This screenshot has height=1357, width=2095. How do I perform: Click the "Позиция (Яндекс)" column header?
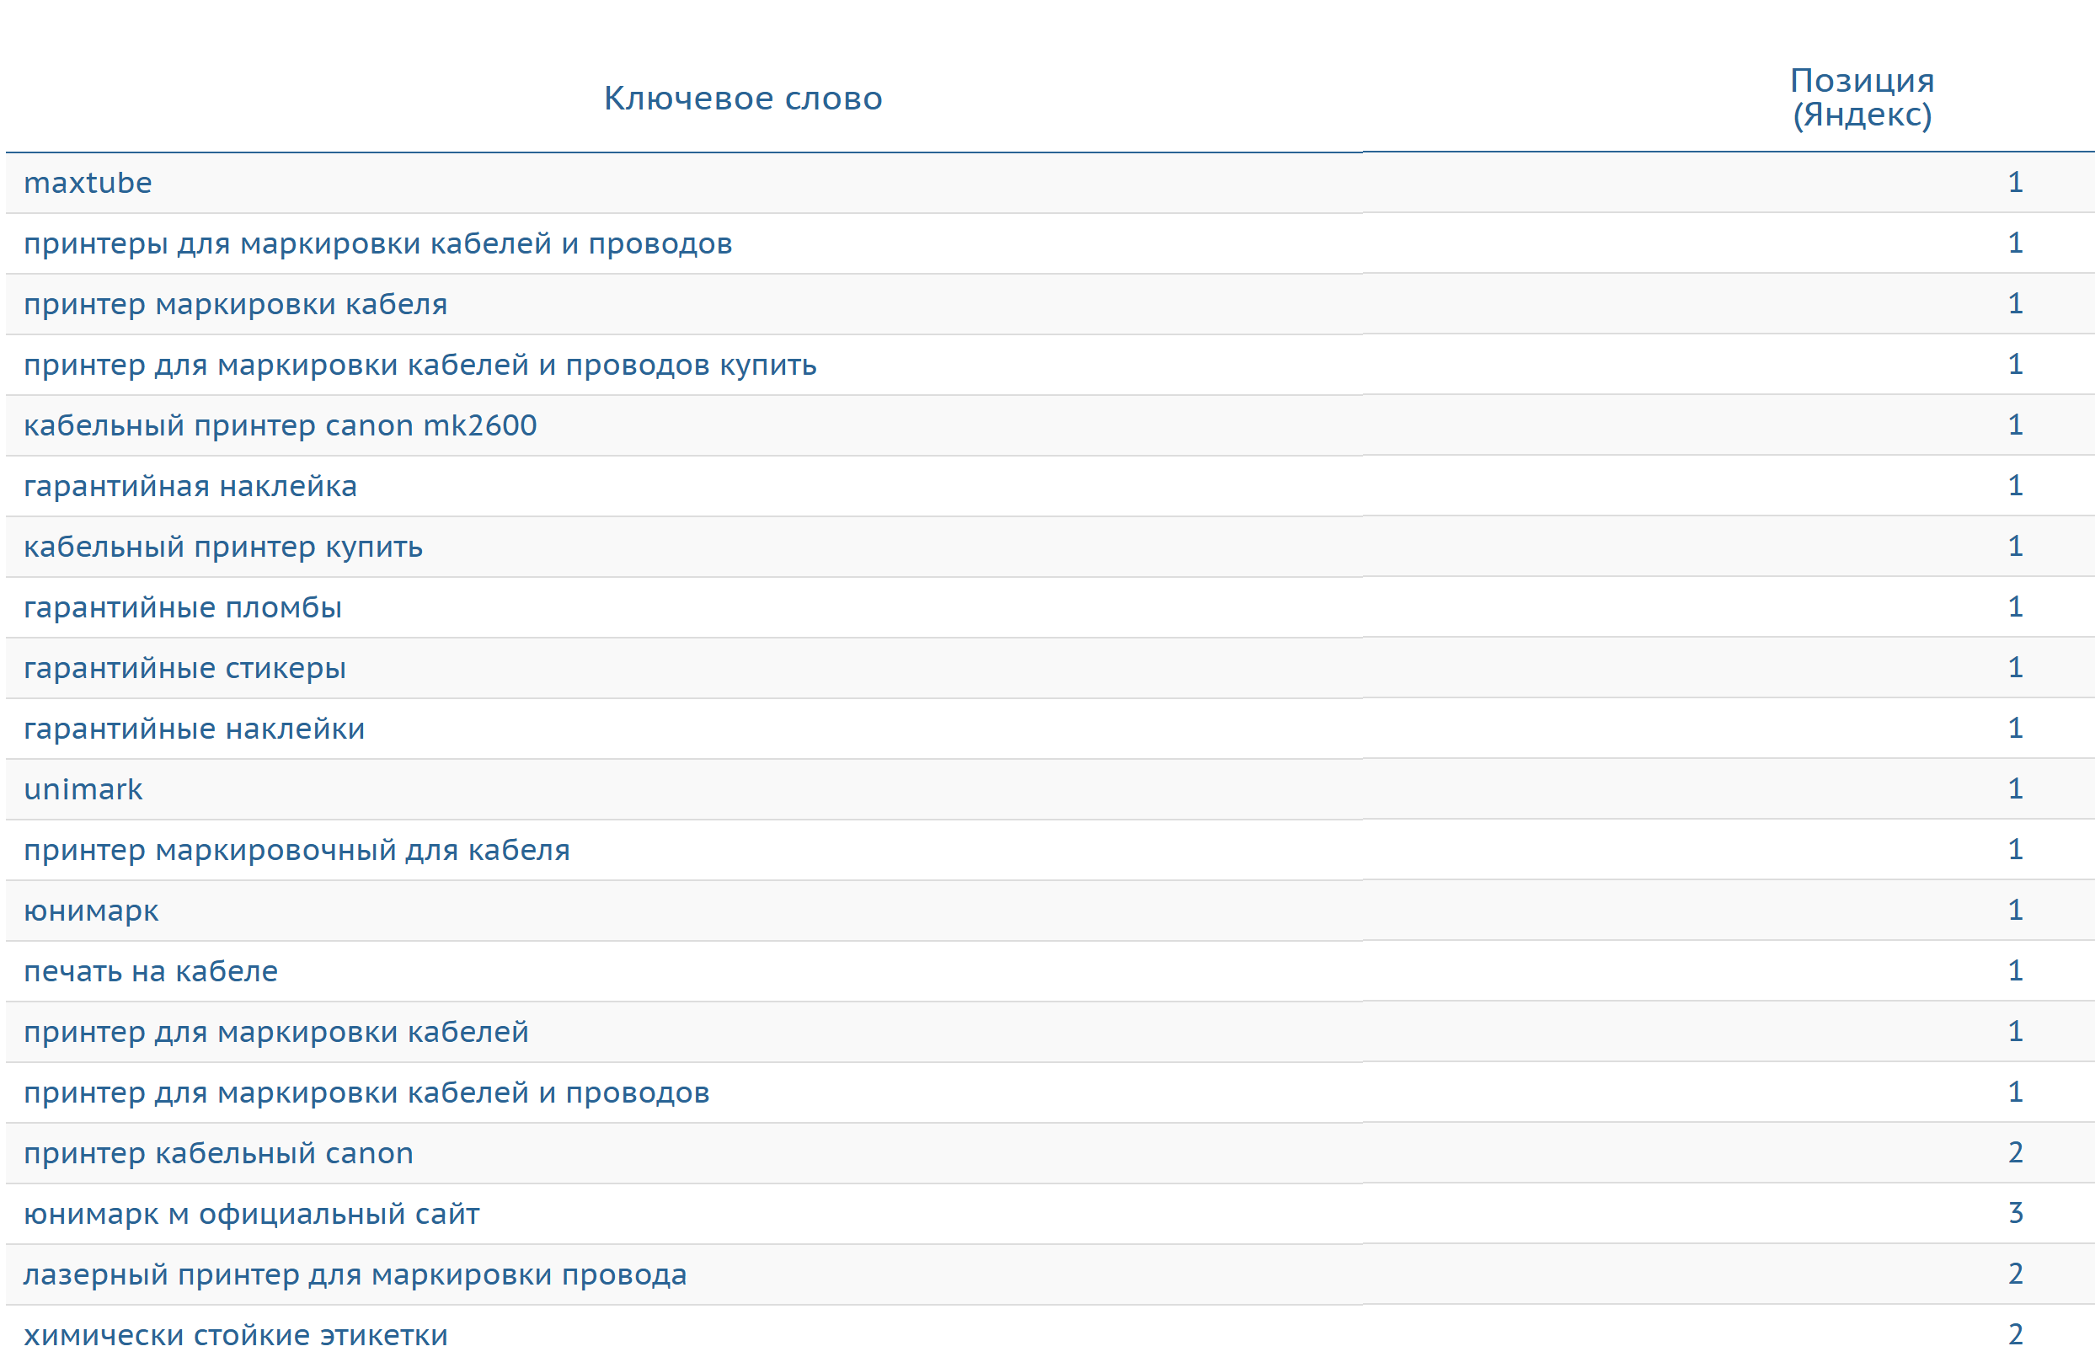coord(1862,98)
